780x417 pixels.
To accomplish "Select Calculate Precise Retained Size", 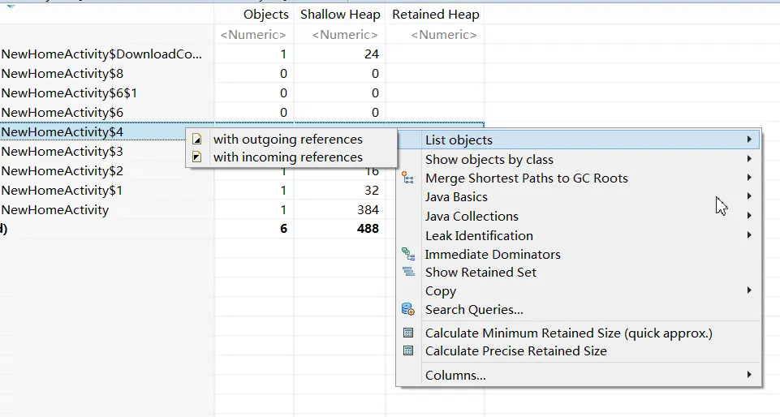I will [579, 351].
